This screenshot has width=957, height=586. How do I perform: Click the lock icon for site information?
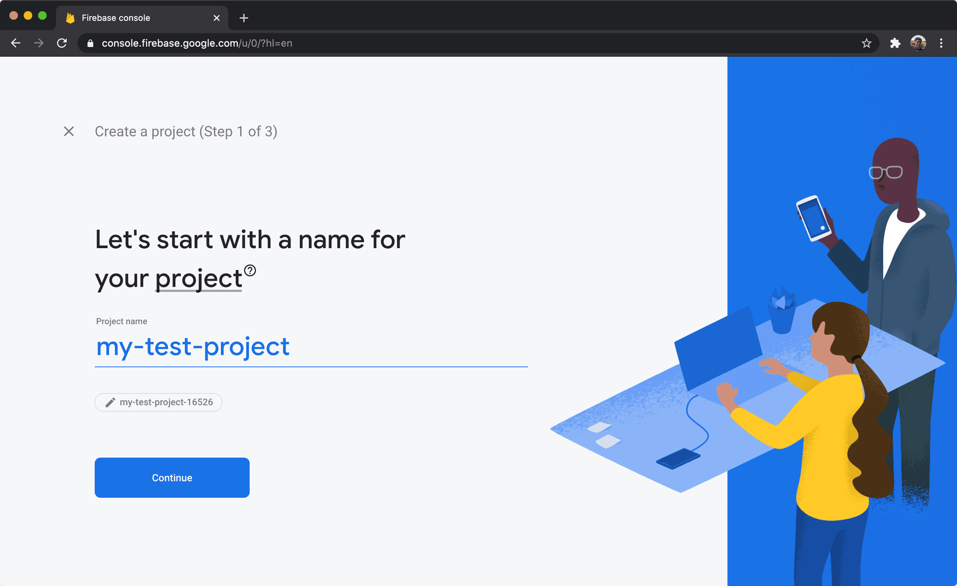pos(90,43)
